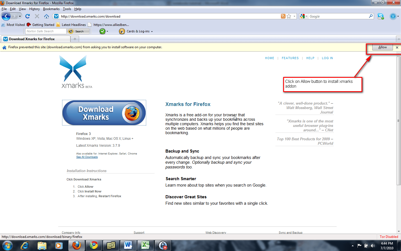The height and width of the screenshot is (251, 401).
Task: Click the Tor Disabled status bar button
Action: point(389,237)
